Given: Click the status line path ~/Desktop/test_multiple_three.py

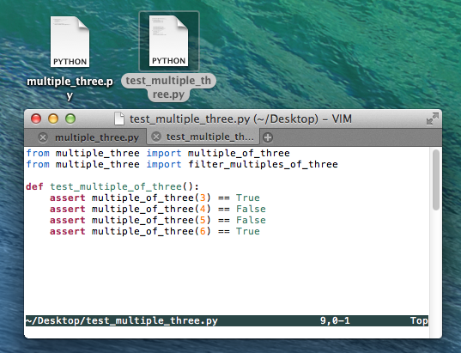Looking at the screenshot, I should tap(122, 320).
